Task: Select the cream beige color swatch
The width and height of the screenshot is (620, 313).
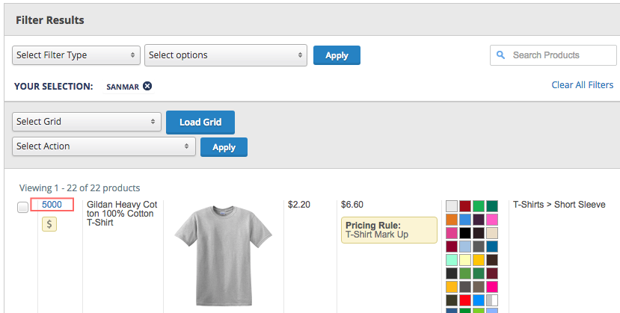Action: tap(492, 233)
